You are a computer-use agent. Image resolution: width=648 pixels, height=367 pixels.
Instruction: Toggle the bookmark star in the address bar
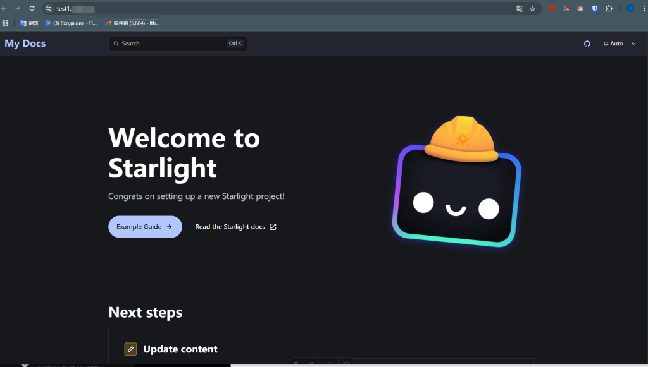(x=531, y=8)
